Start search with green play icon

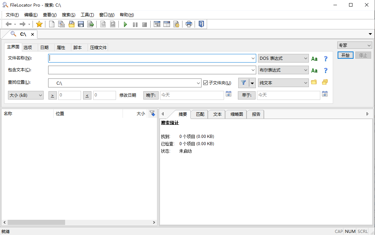(125, 24)
